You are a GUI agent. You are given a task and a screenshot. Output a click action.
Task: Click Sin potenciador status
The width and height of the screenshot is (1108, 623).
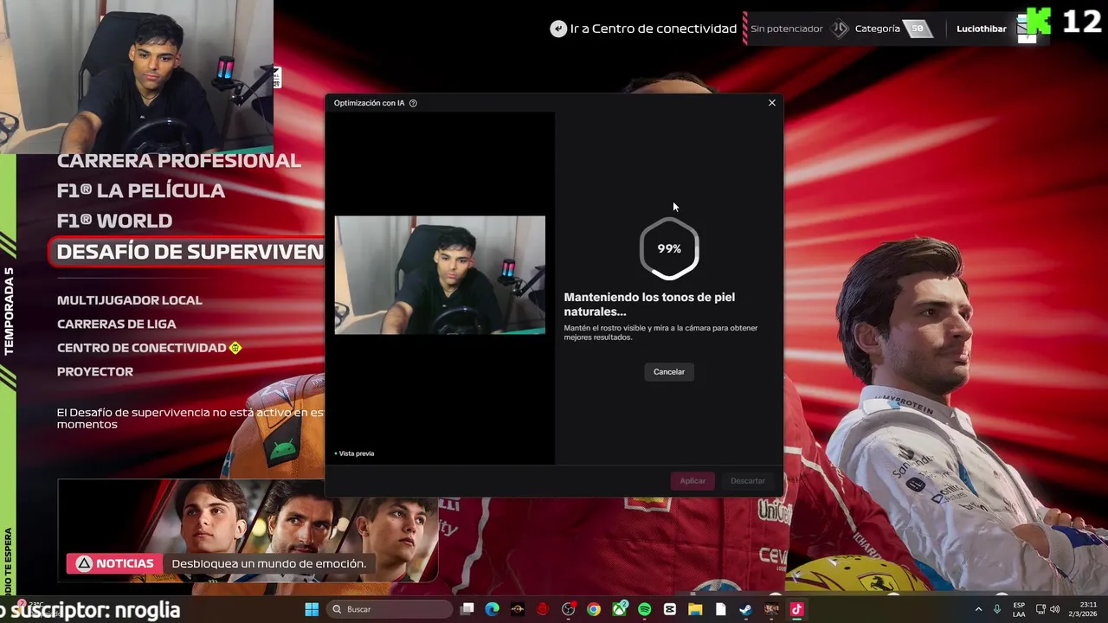tap(787, 29)
